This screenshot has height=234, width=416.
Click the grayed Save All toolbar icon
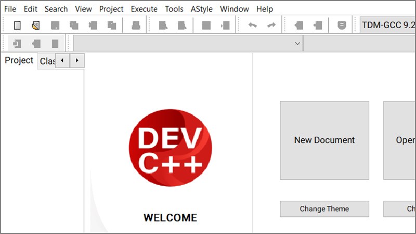coord(74,25)
